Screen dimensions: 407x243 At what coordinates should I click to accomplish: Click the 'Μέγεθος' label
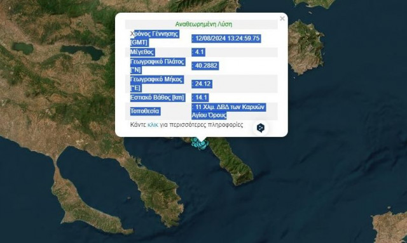[x=142, y=52]
